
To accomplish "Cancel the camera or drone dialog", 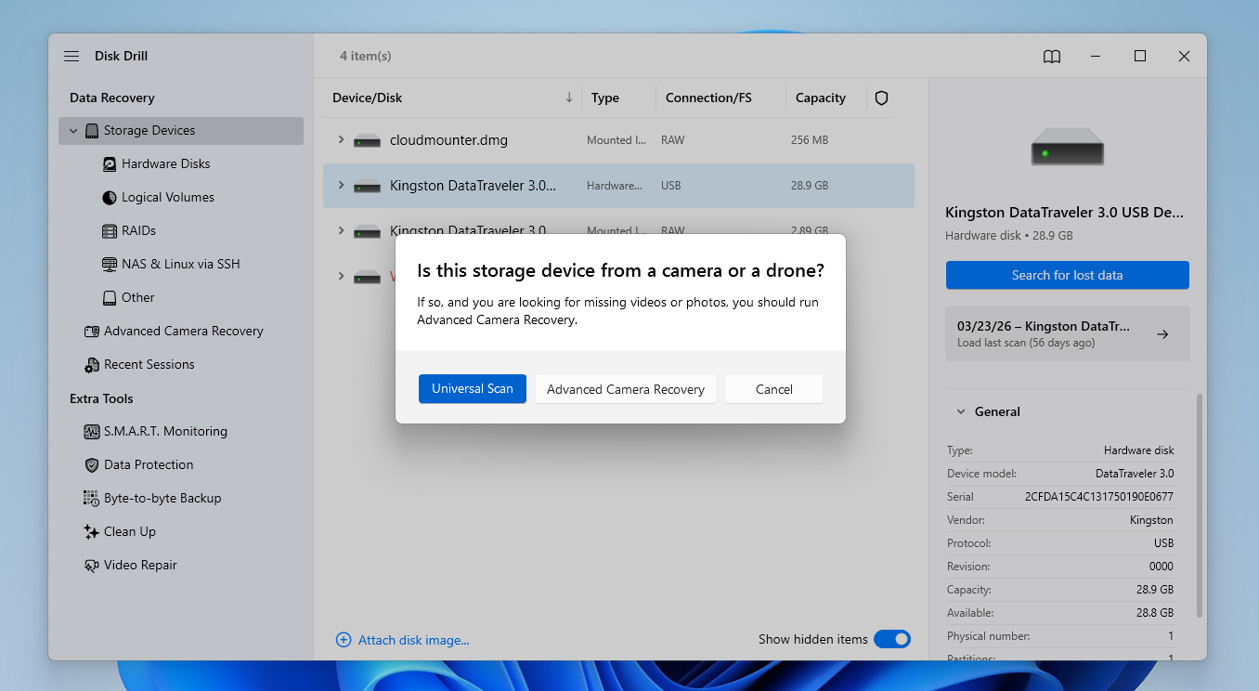I will [774, 389].
